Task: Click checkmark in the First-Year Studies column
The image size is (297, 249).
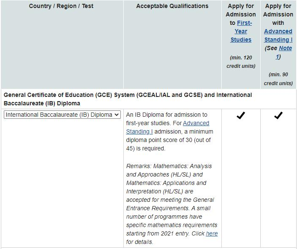Action: (241, 115)
